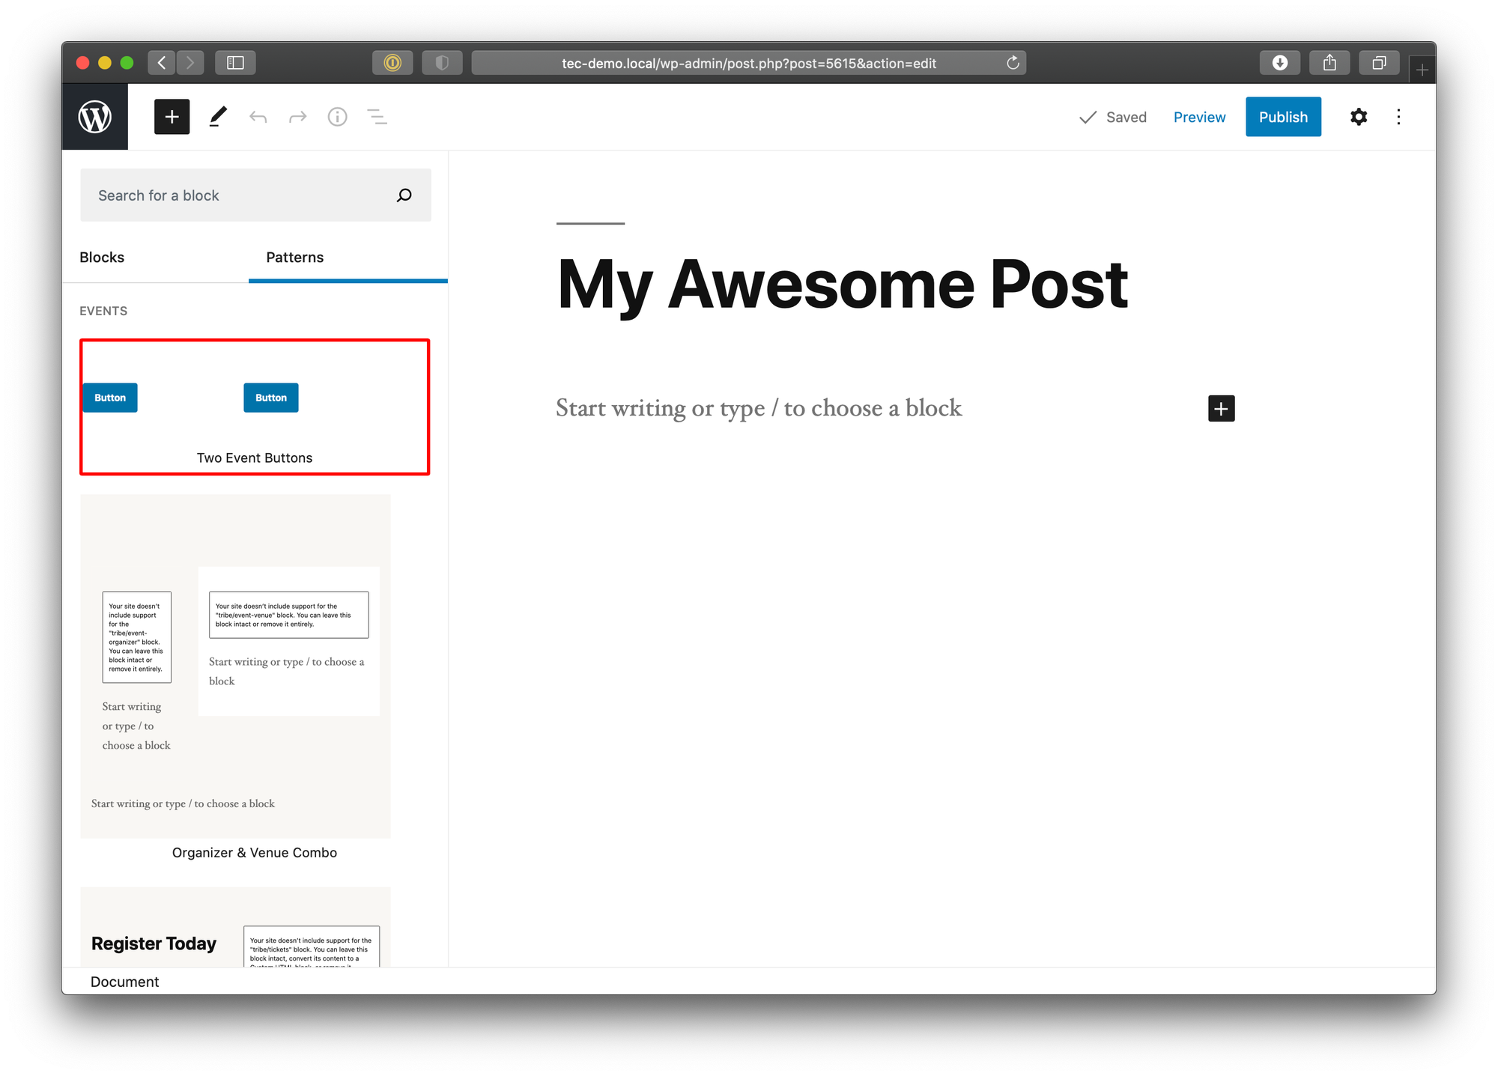This screenshot has height=1076, width=1498.
Task: Open the List View outline icon
Action: tap(377, 117)
